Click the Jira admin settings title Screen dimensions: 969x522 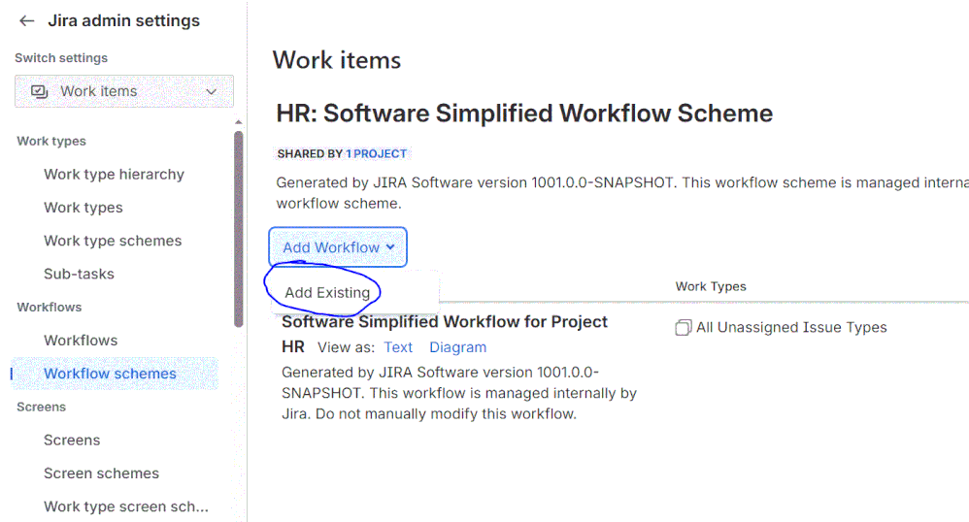(123, 21)
